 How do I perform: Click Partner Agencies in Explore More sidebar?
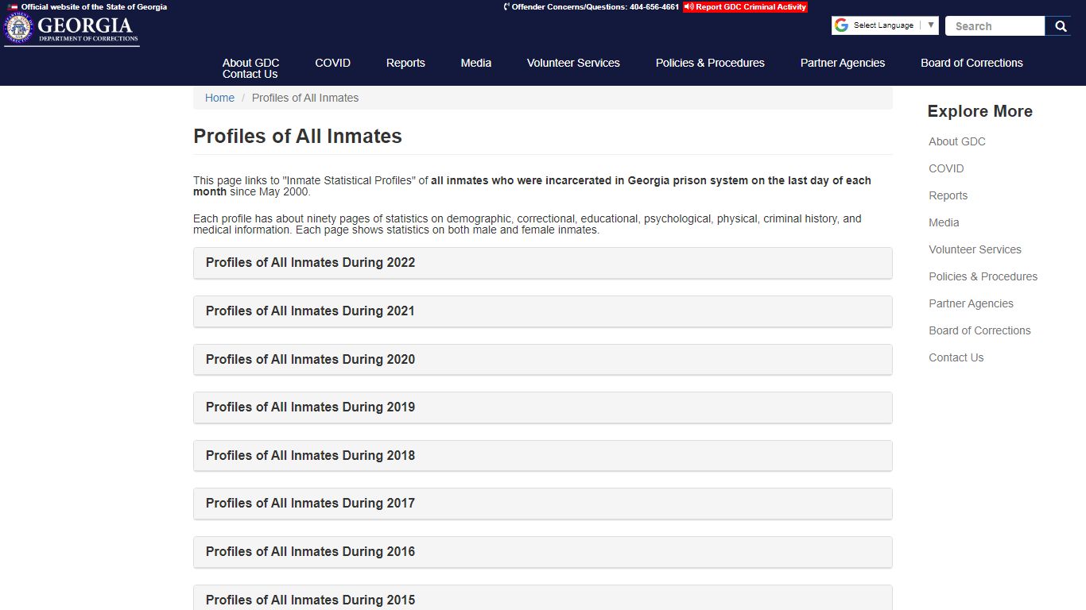pyautogui.click(x=971, y=303)
